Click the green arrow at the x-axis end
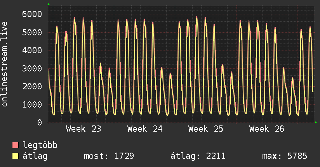The height and width of the screenshot is (167, 320). (x=316, y=122)
